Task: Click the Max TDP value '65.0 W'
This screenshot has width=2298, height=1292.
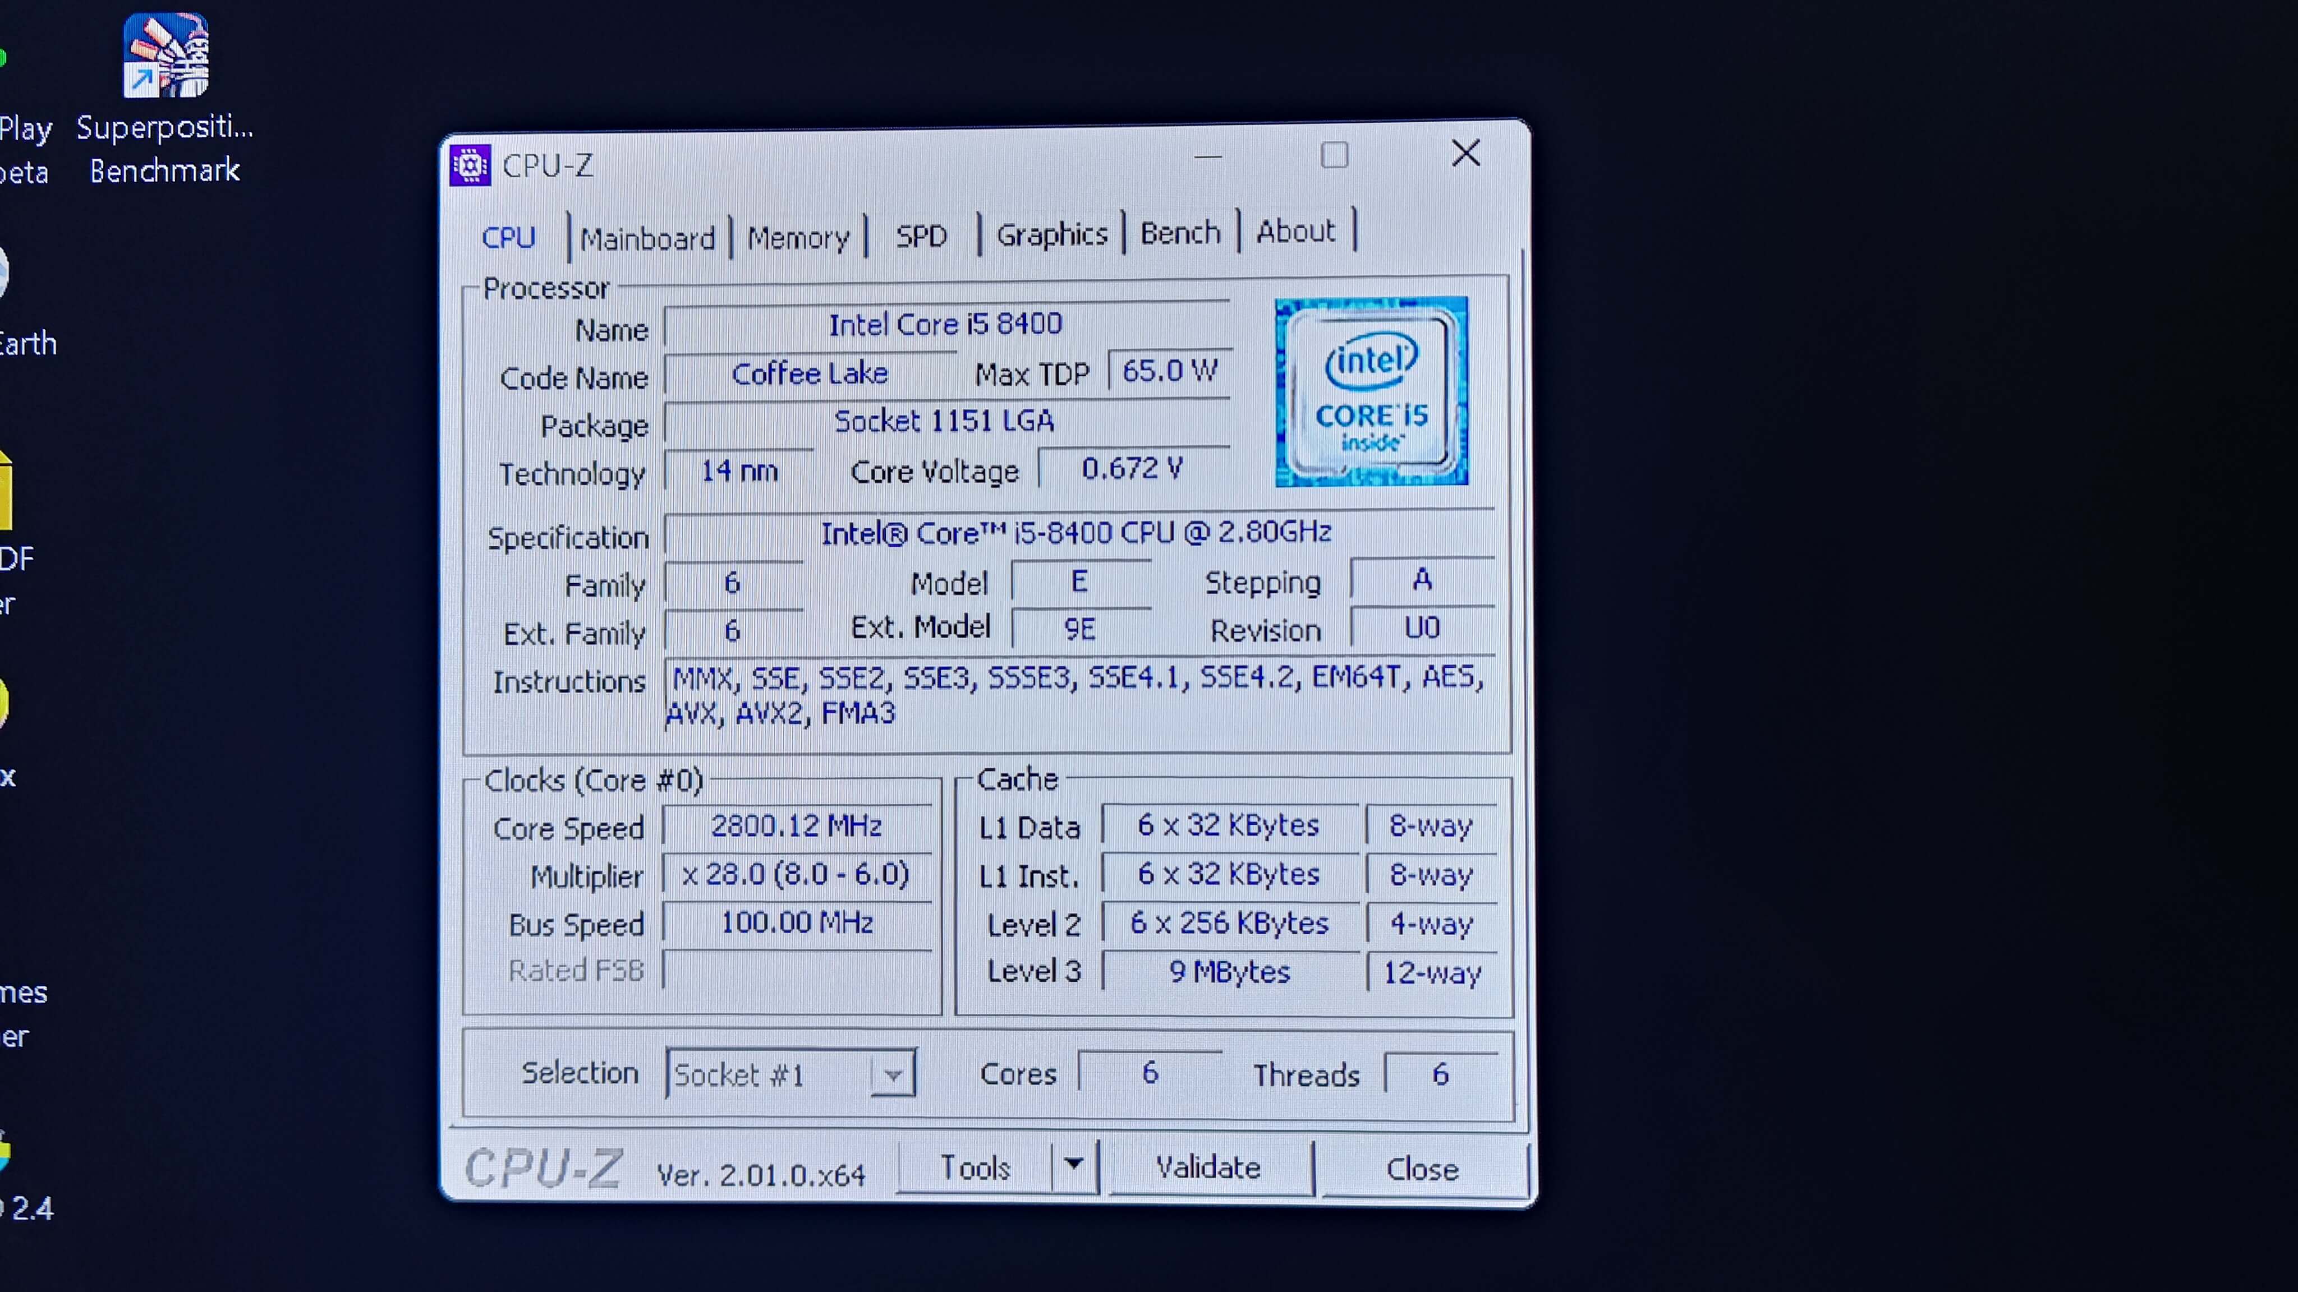Action: click(1170, 370)
